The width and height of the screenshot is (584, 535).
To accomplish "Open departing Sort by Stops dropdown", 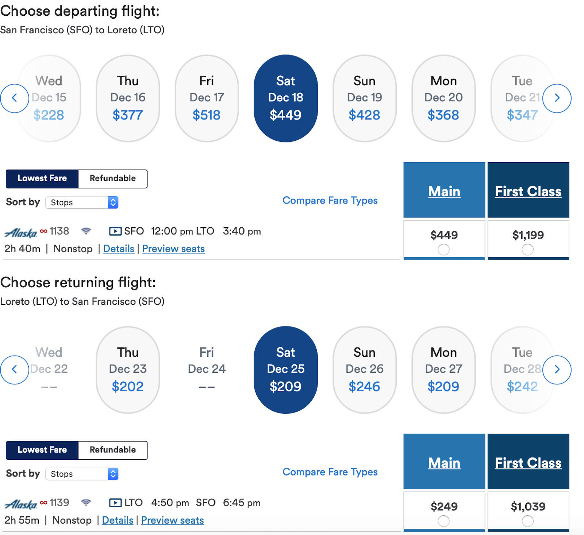I will tap(82, 202).
